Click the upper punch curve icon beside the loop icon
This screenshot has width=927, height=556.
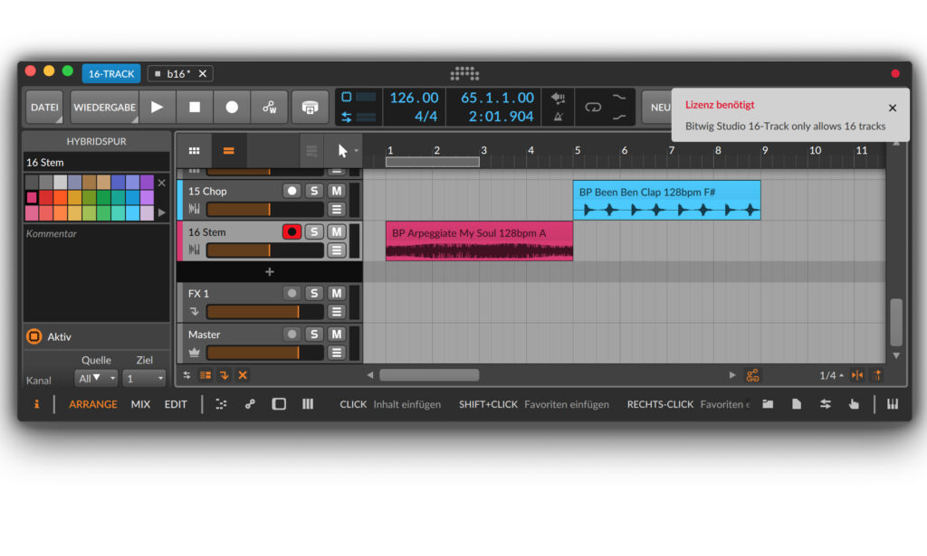click(619, 98)
